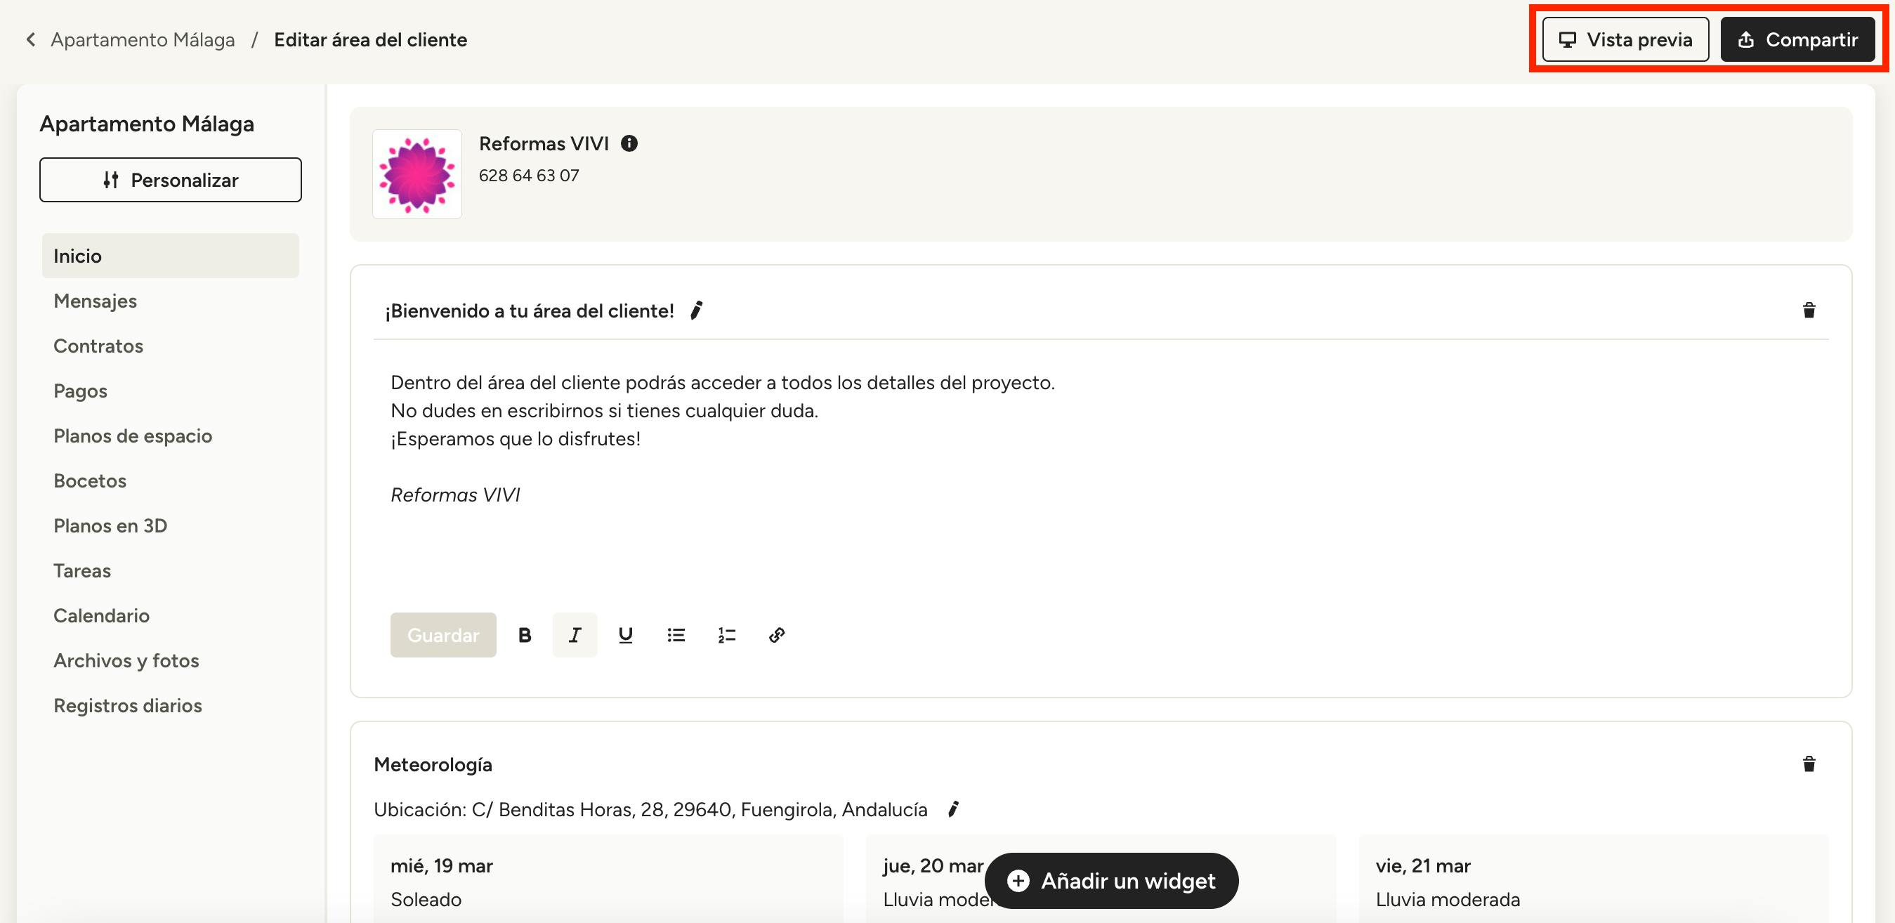Click the bold formatting icon

525,635
